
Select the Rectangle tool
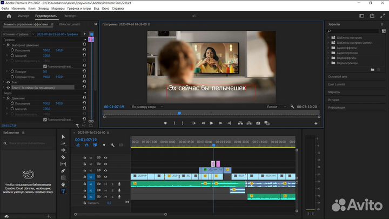[x=63, y=178]
